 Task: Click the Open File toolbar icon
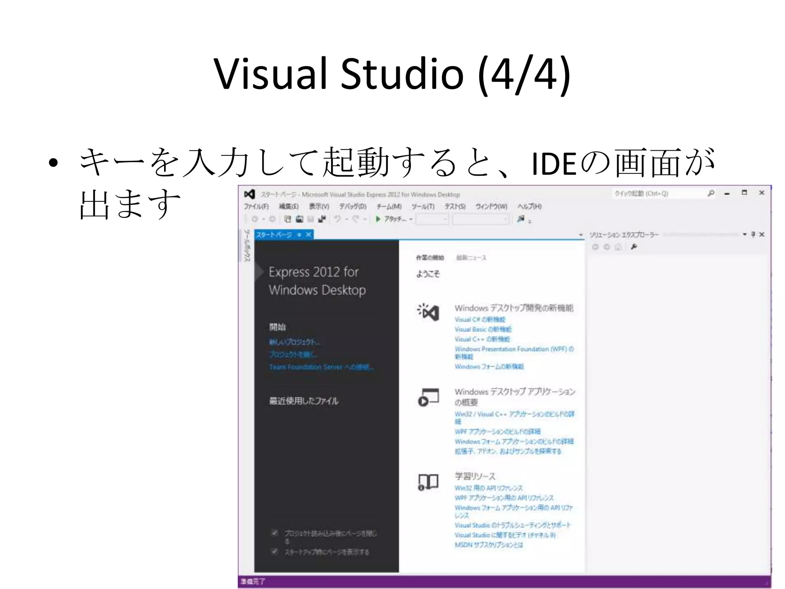(299, 219)
